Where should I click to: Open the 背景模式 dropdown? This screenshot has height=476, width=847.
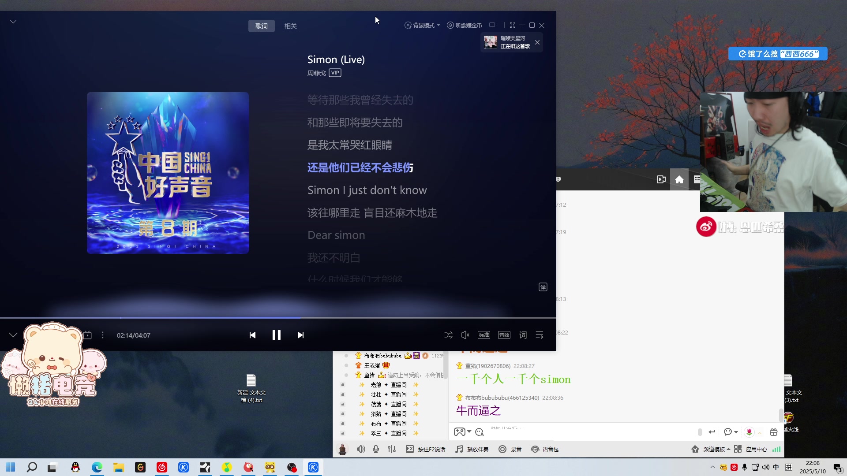tap(422, 26)
